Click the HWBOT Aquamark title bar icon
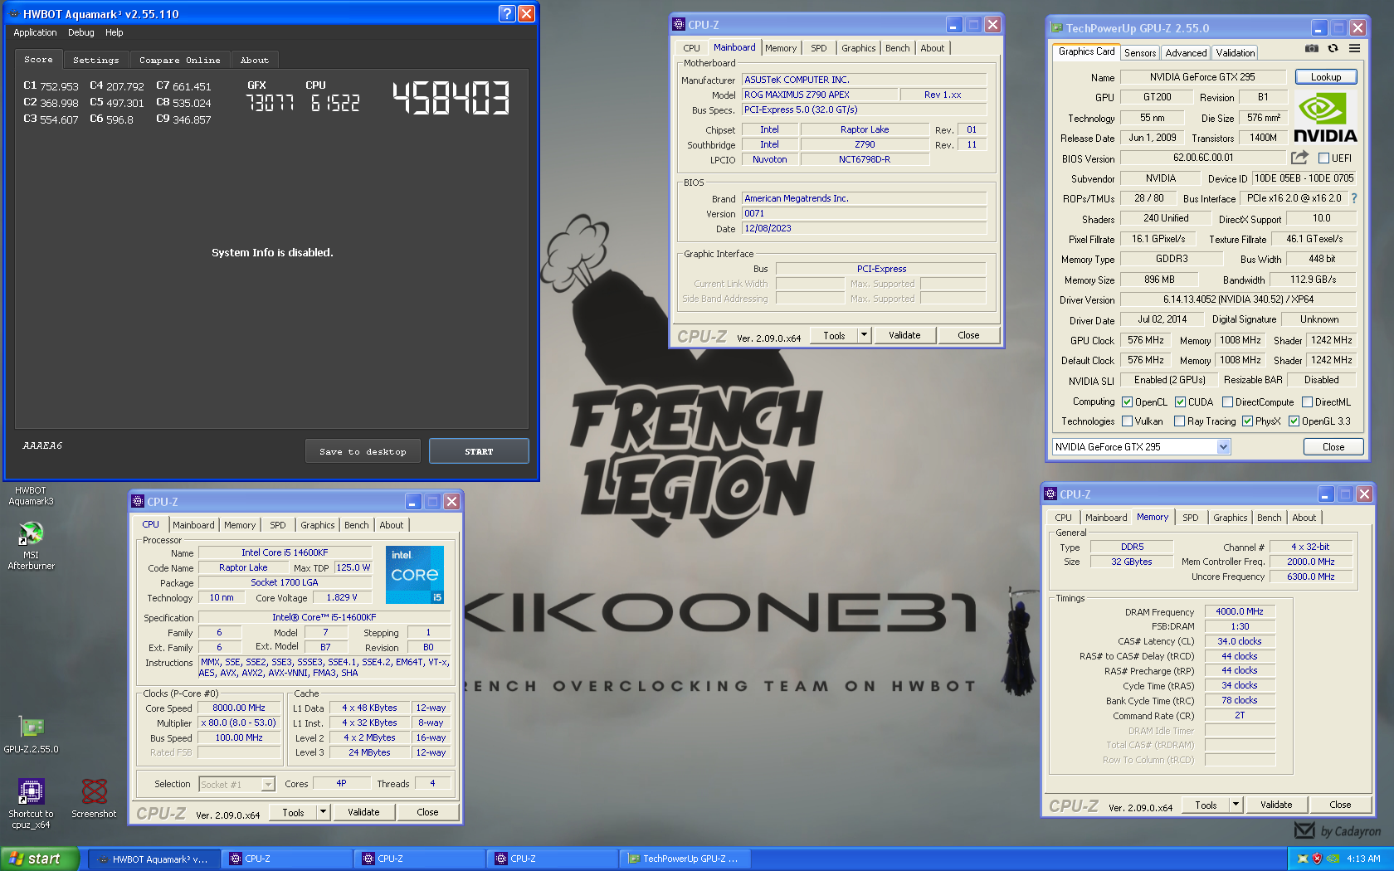Screen dimensions: 1394x871 point(14,14)
